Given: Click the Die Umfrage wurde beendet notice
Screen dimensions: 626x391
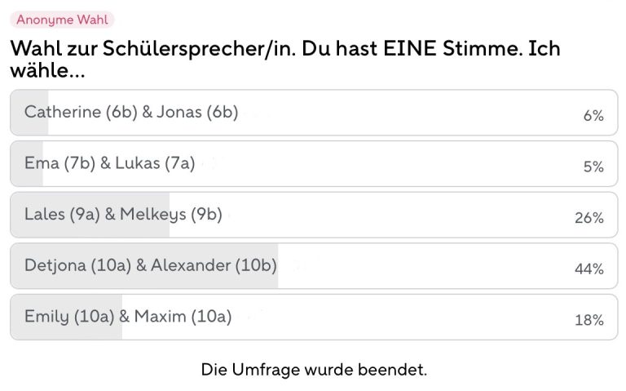Looking at the screenshot, I should (x=314, y=370).
